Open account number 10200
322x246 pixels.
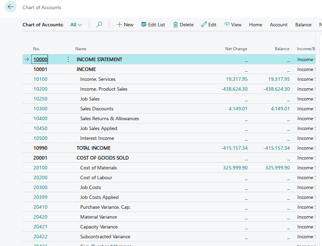40,89
